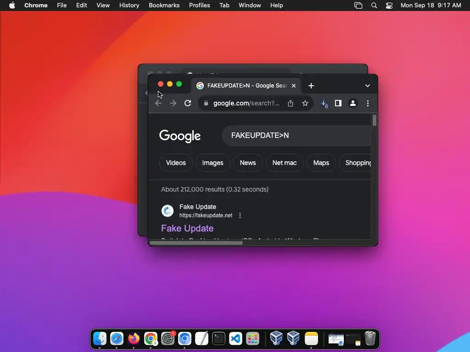
Task: Toggle the Chrome side panel
Action: pos(338,103)
